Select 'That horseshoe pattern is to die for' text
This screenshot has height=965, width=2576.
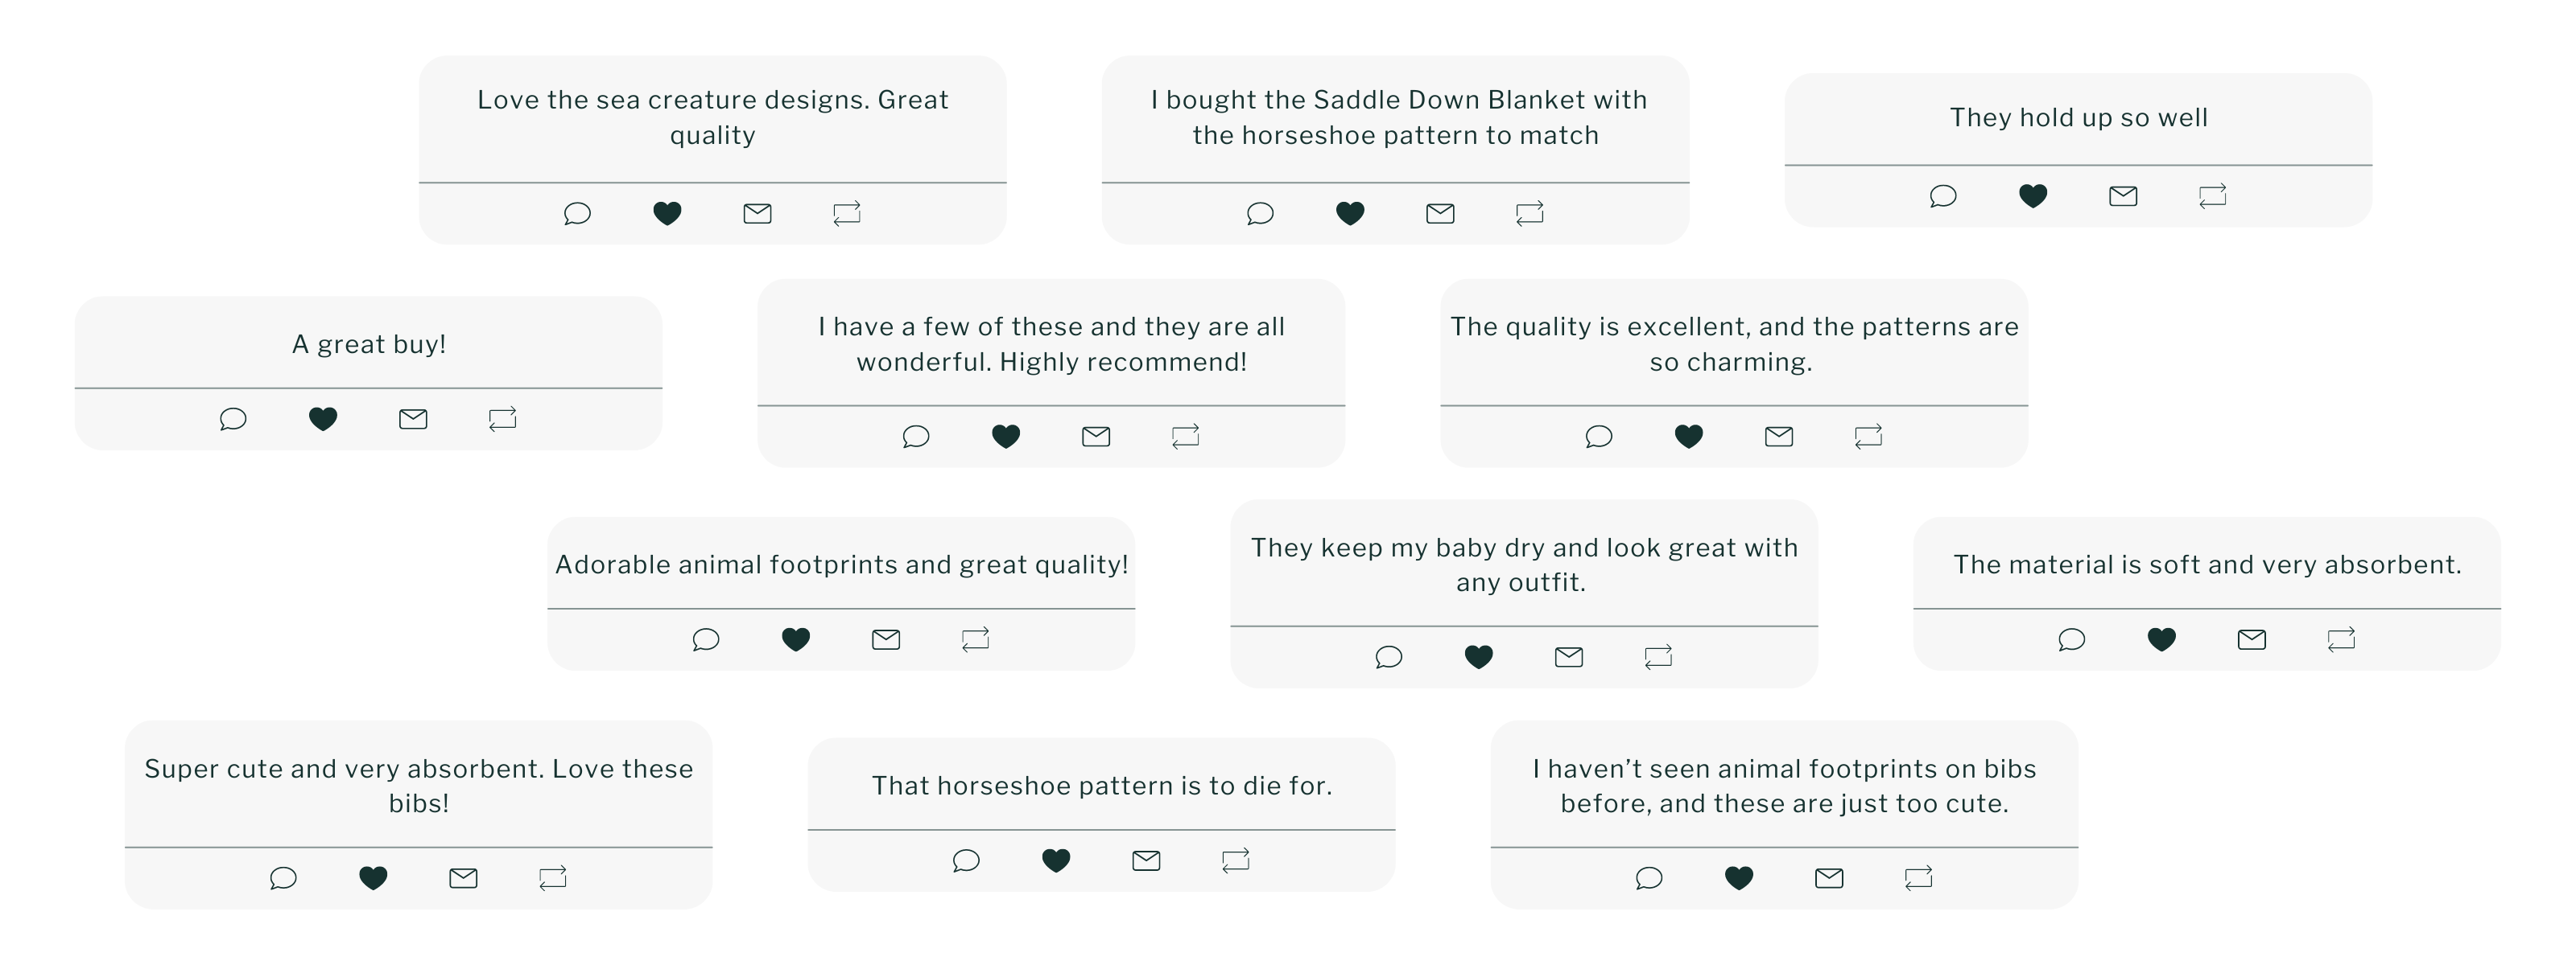1101,786
